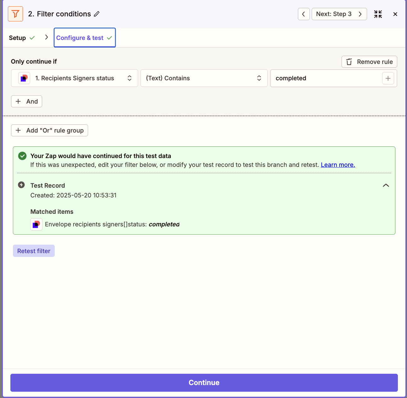407x398 pixels.
Task: Click the orange filter step icon
Action: click(x=15, y=14)
